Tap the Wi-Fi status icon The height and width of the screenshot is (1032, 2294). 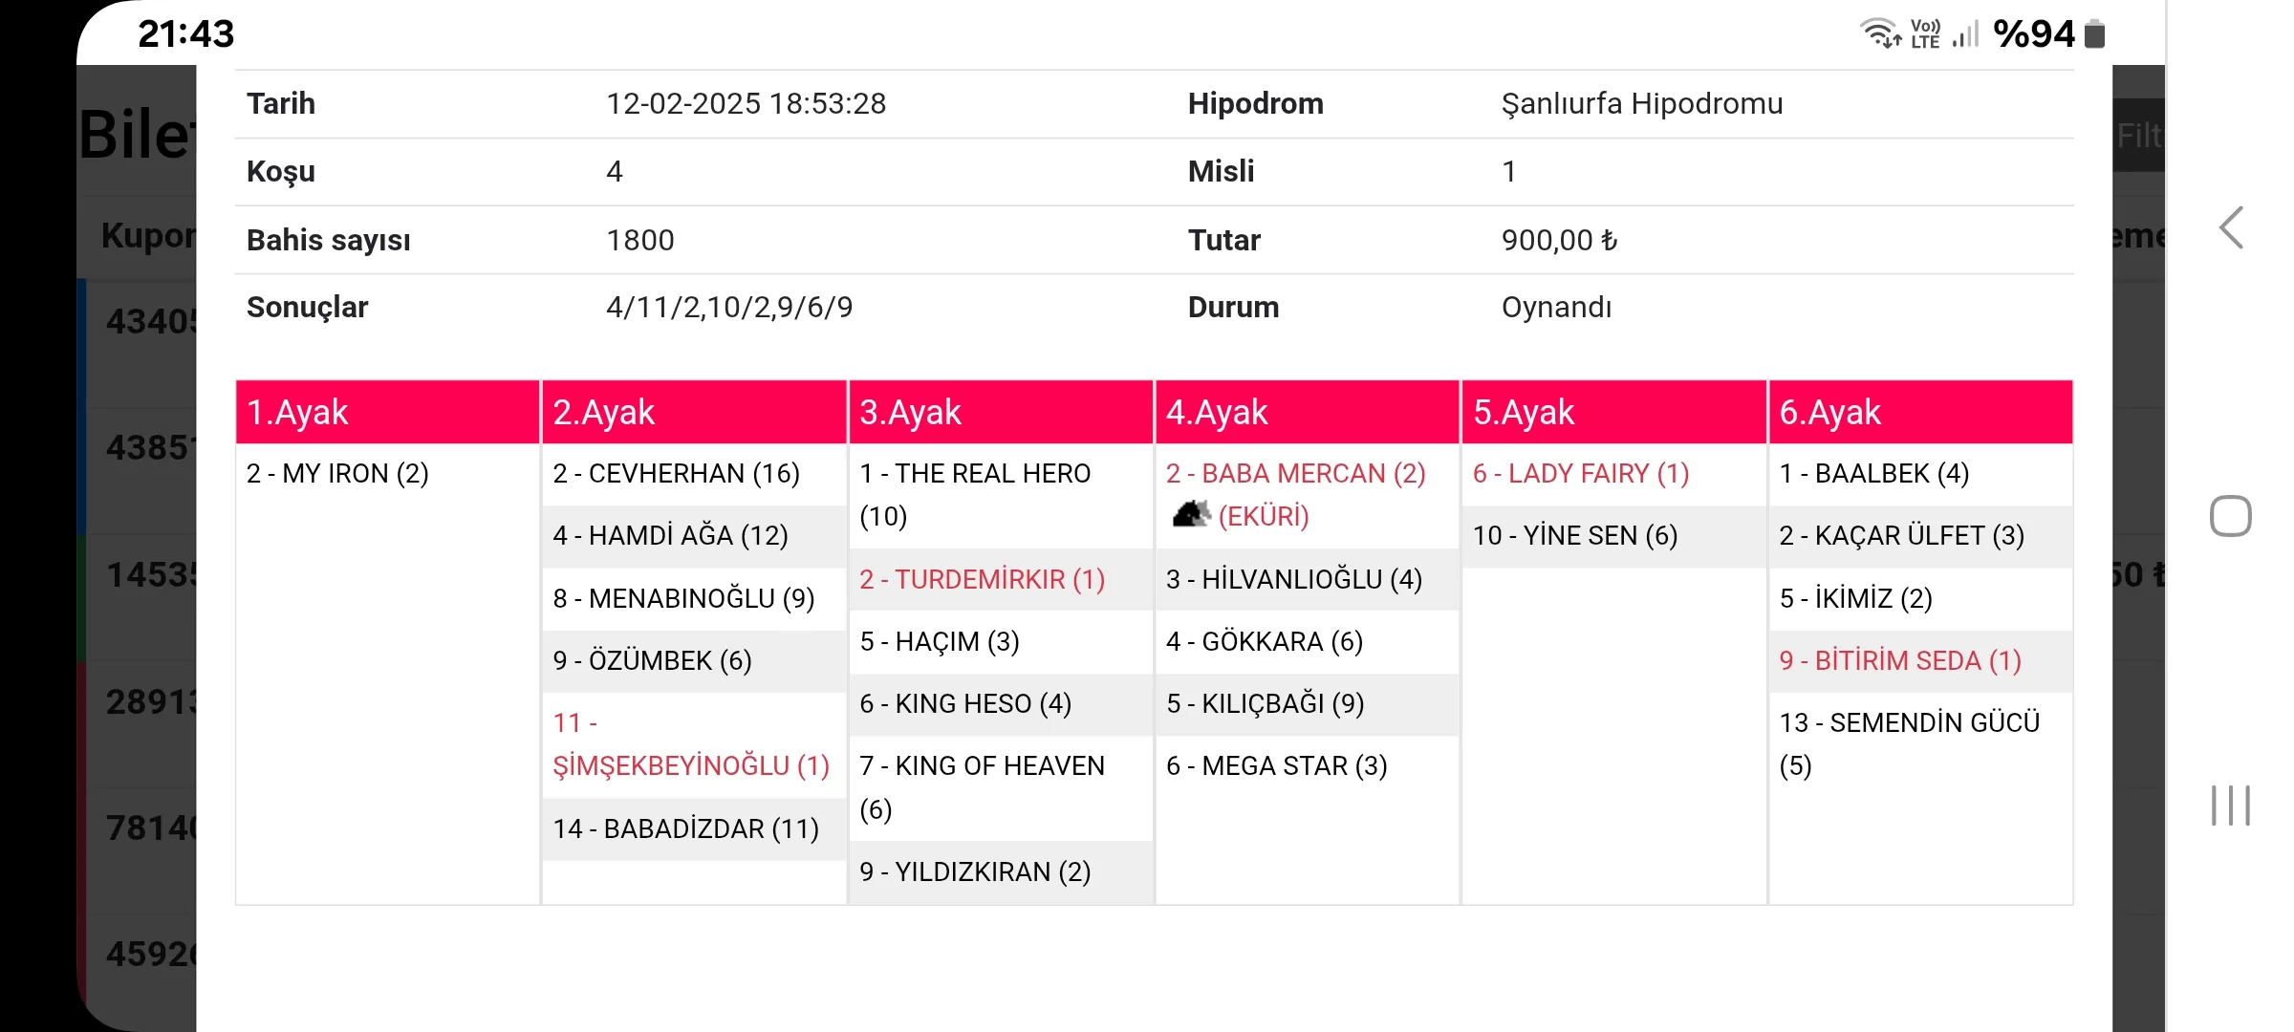click(1880, 33)
